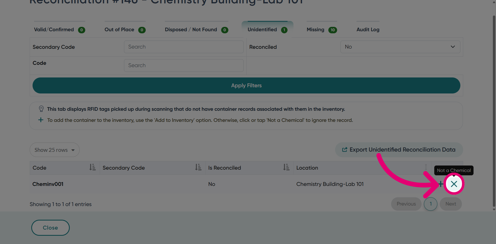This screenshot has width=496, height=244.
Task: Click Chemistry Building-Lab 101 location cell
Action: (330, 184)
